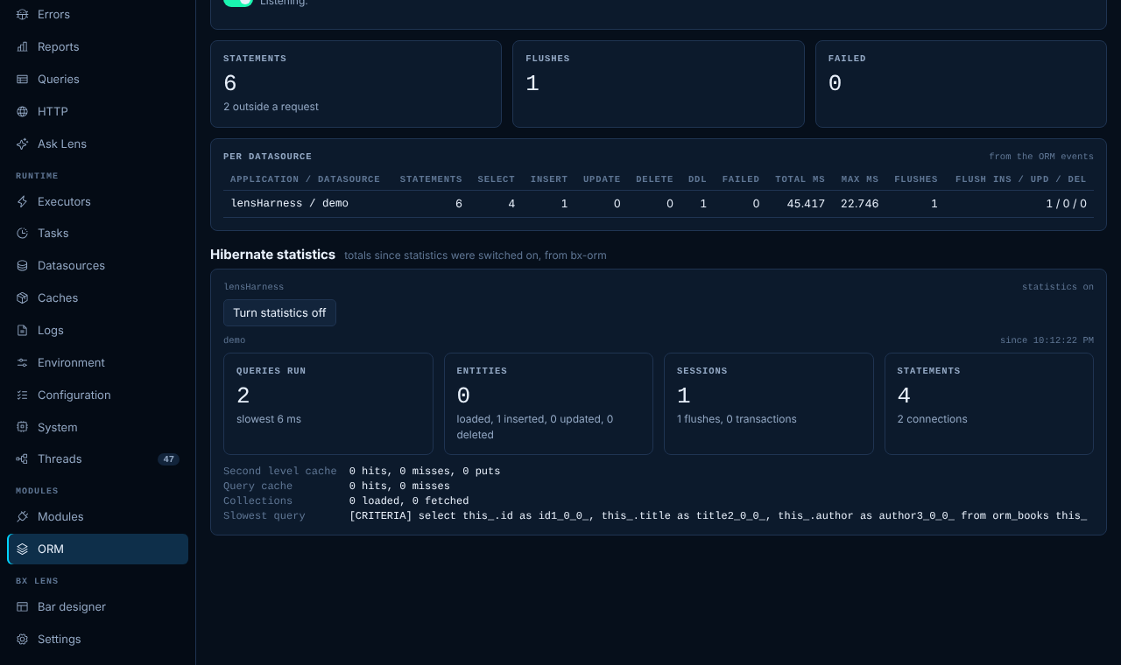Click the slowest query CRITERIA SQL text
Image resolution: width=1121 pixels, height=665 pixels.
point(718,516)
